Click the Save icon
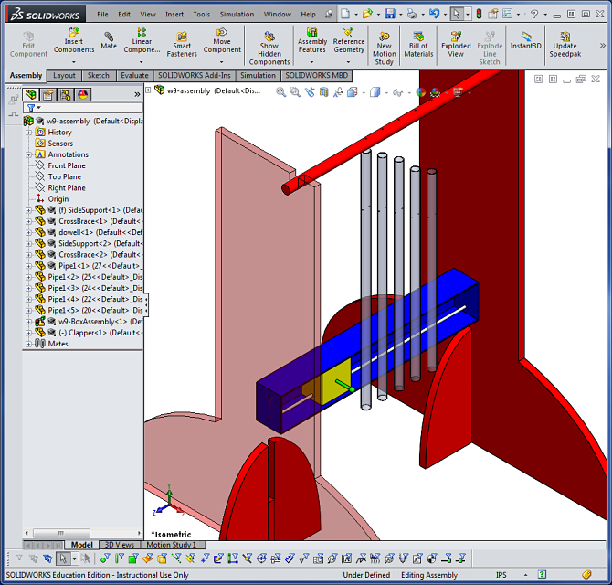 390,14
